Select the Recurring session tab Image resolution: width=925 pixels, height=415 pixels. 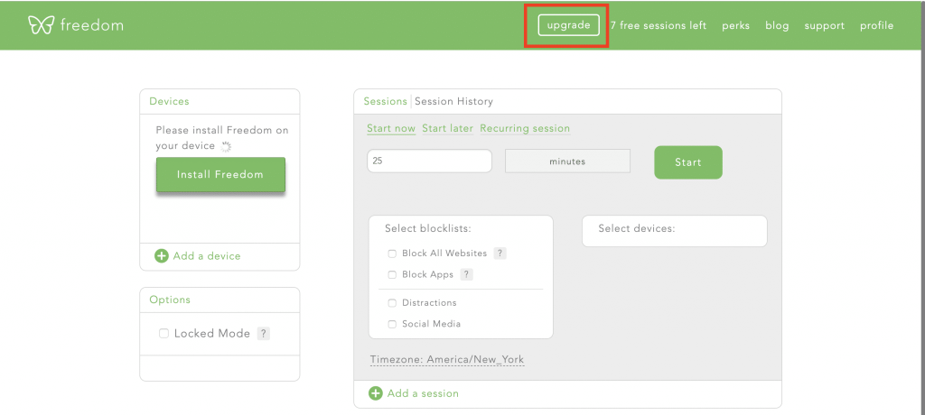[525, 128]
